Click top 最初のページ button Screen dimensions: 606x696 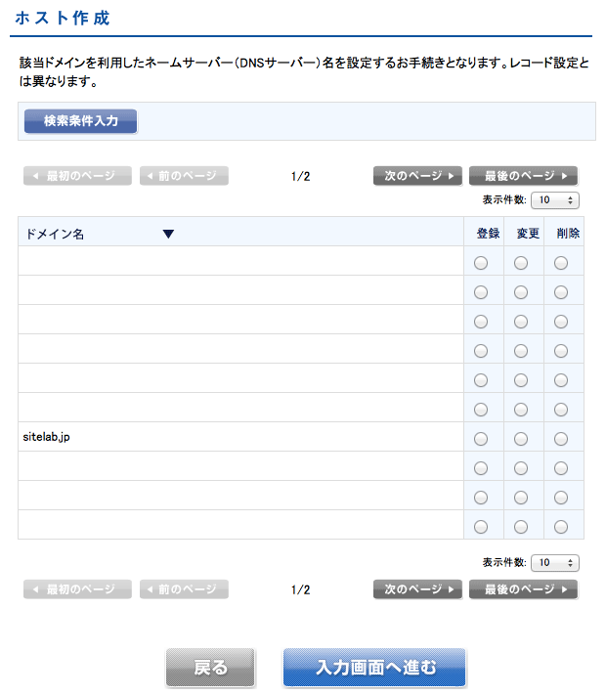coord(77,176)
